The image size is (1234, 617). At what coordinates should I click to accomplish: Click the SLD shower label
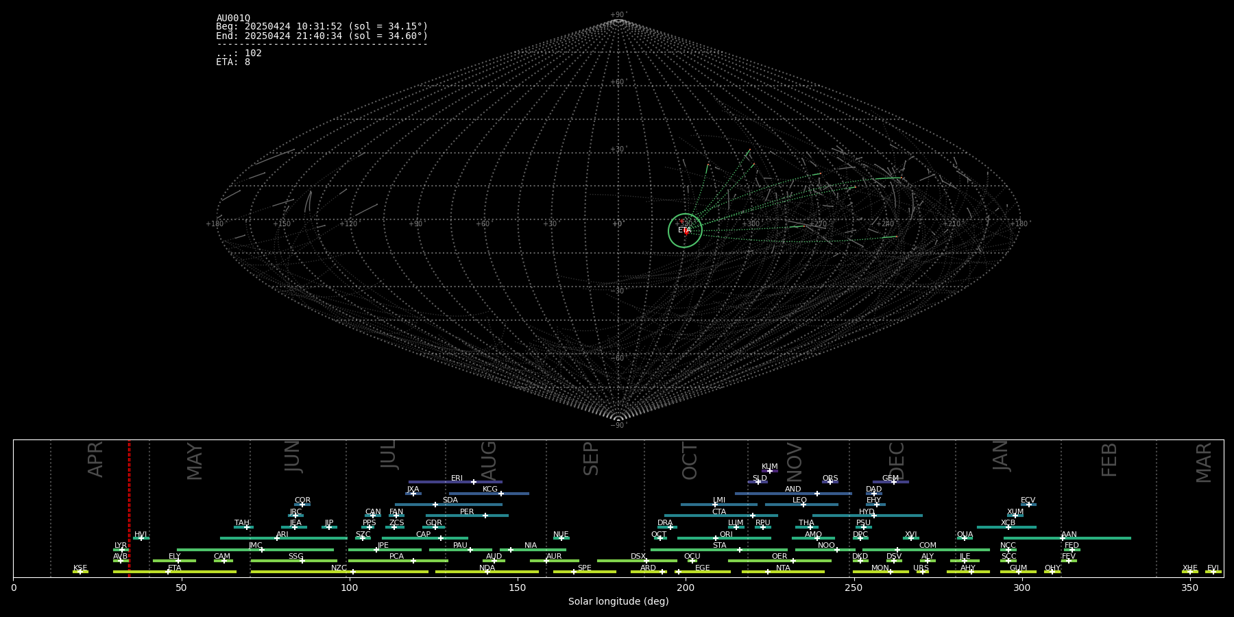(760, 479)
